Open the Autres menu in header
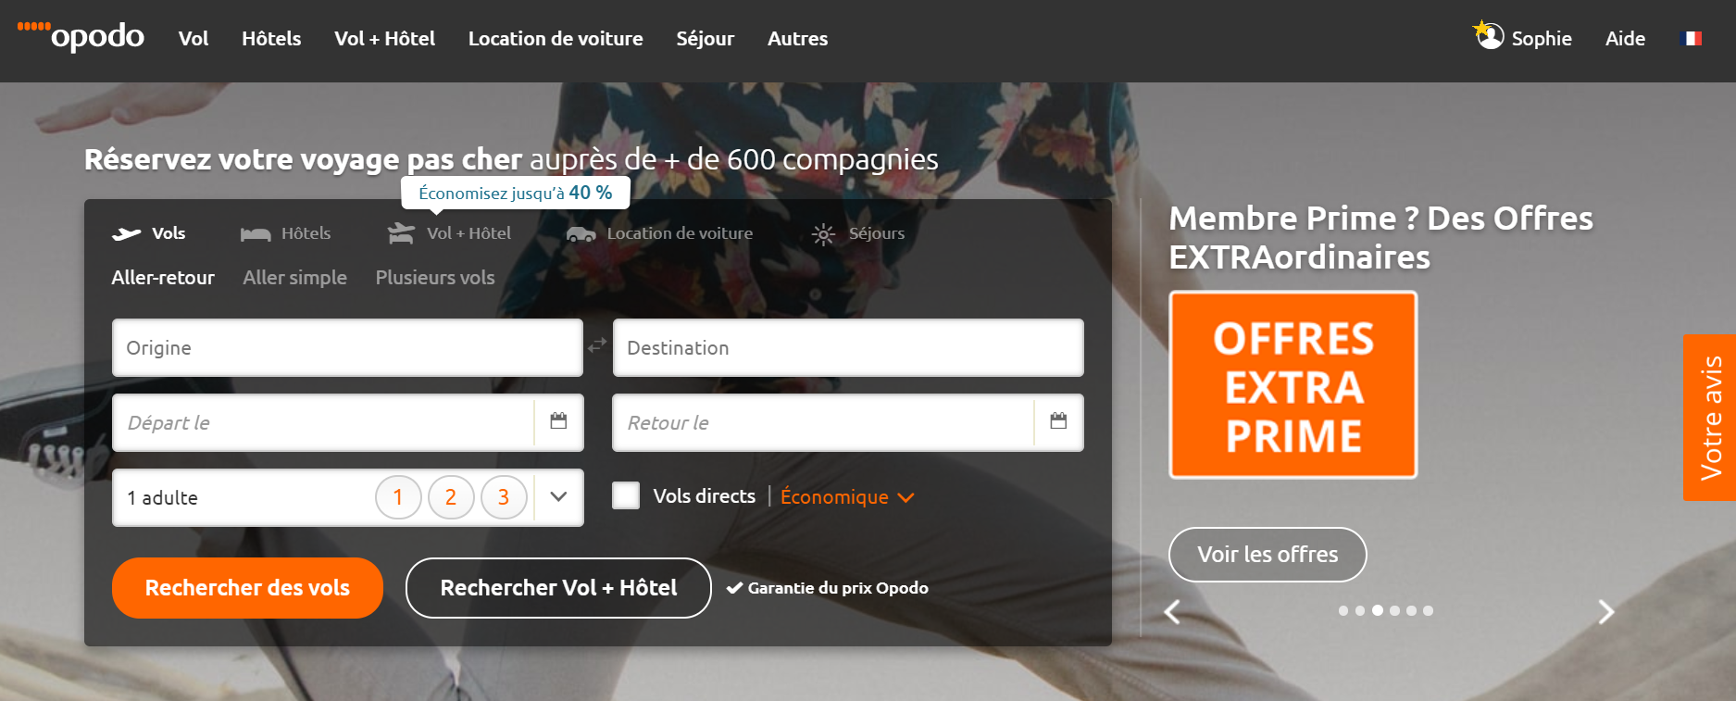Screen dimensions: 1736x701 tap(797, 39)
